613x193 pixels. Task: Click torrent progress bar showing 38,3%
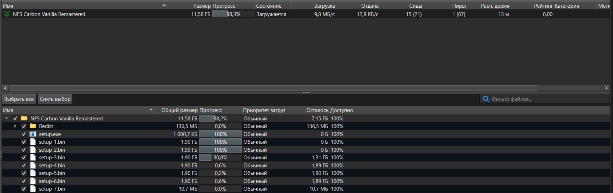[233, 14]
